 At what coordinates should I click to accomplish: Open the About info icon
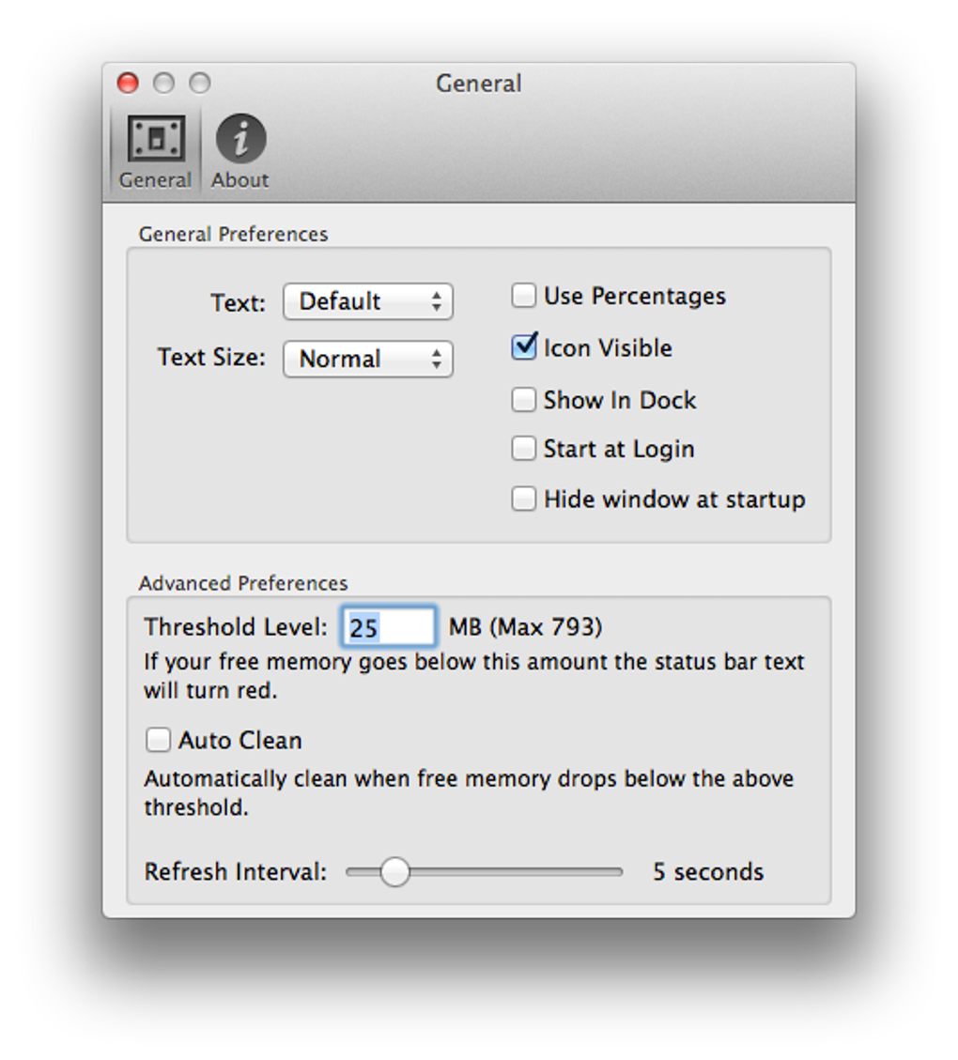[x=240, y=139]
